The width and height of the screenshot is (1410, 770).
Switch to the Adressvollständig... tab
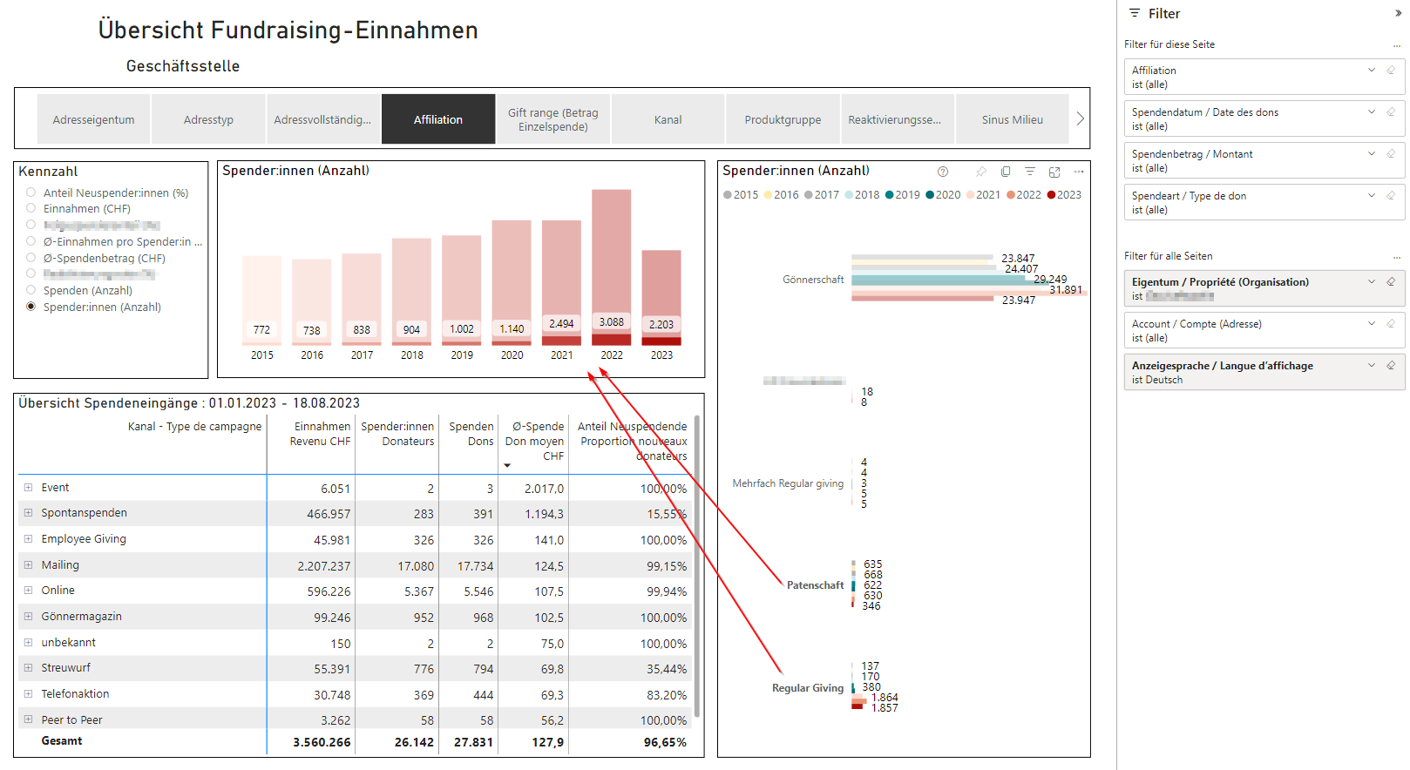point(323,119)
